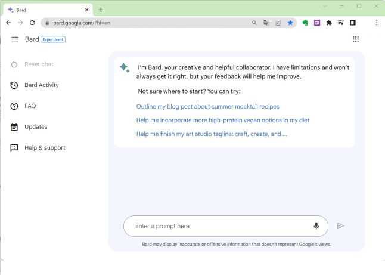Open the Google apps grid
Image resolution: width=385 pixels, height=275 pixels.
coord(356,39)
